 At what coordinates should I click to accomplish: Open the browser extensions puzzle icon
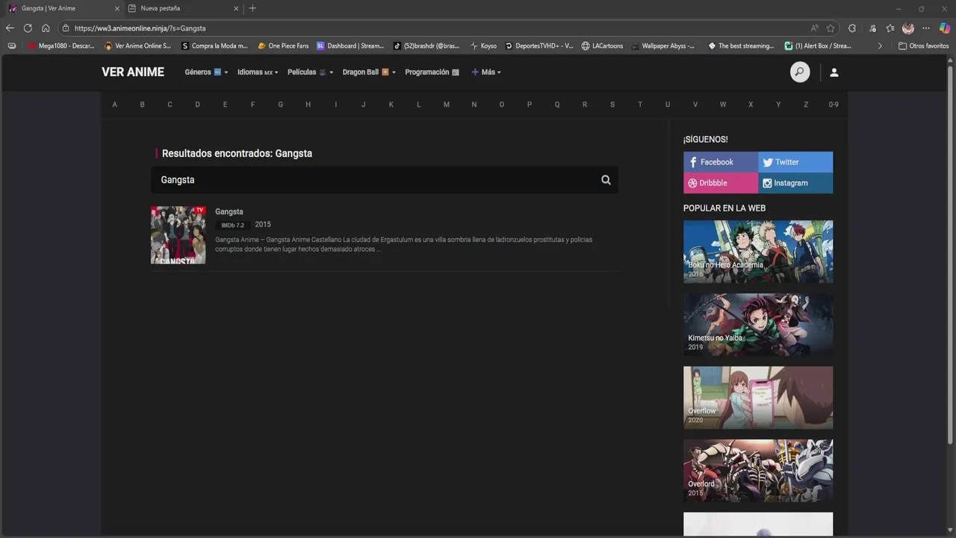coord(852,28)
